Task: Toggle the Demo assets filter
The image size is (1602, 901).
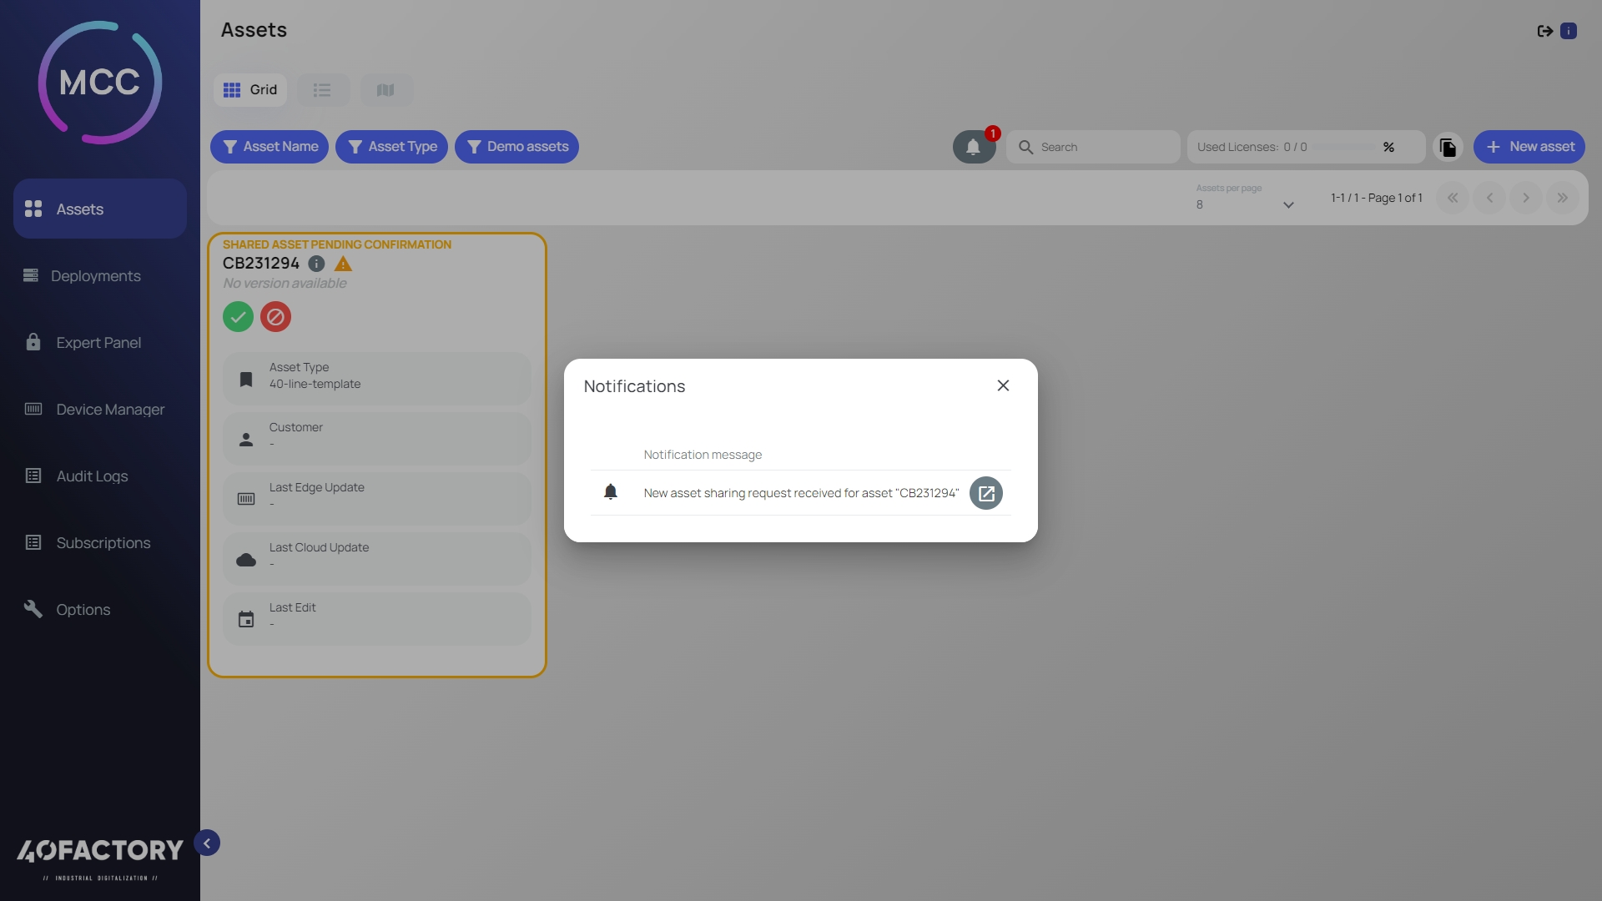Action: (516, 147)
